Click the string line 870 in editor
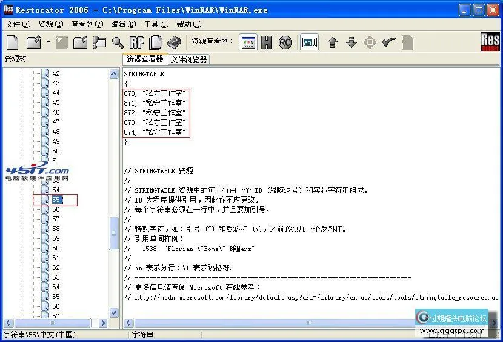 click(155, 93)
